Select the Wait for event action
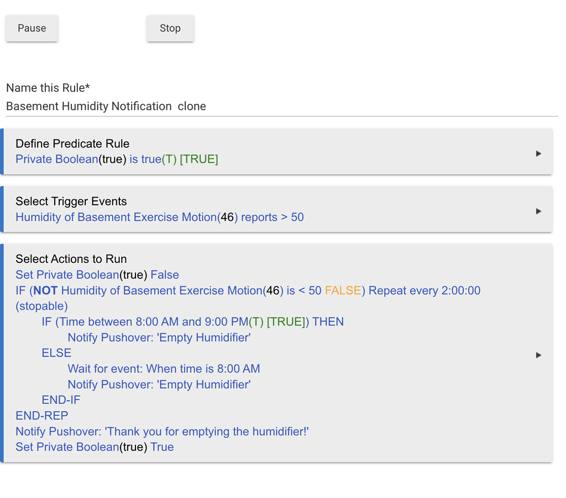Viewport: 566px width, 498px height. [x=164, y=369]
